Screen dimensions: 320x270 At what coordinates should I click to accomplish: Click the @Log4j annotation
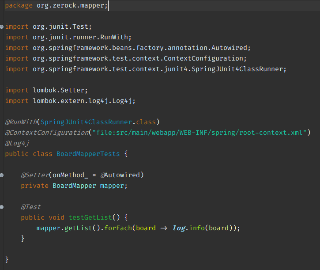17,143
